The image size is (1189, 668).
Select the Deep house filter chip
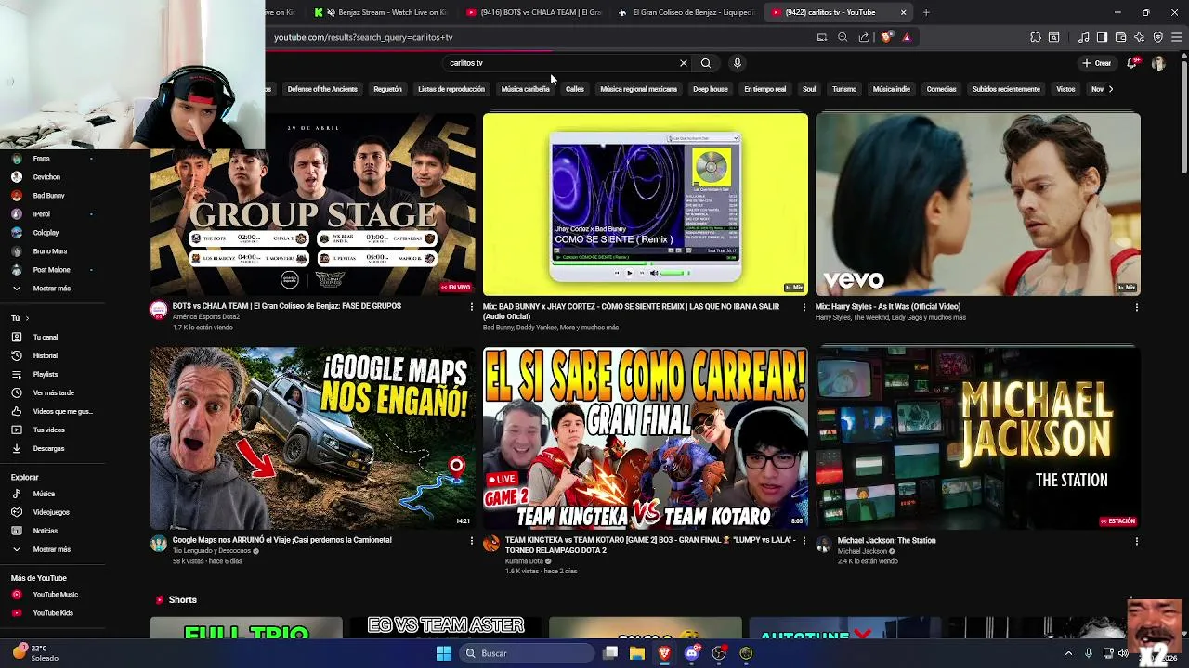pyautogui.click(x=711, y=89)
